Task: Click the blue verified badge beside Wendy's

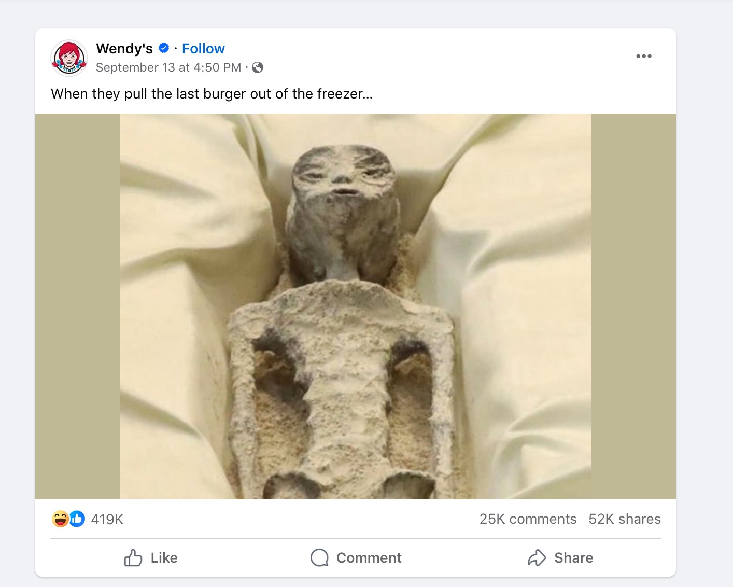Action: click(x=164, y=48)
